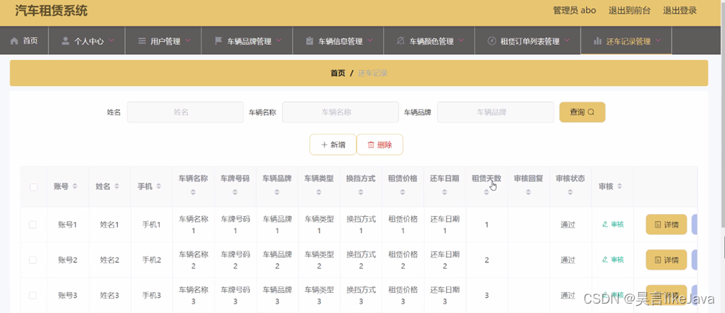Click the 通过 status in 账号1 row

click(568, 225)
